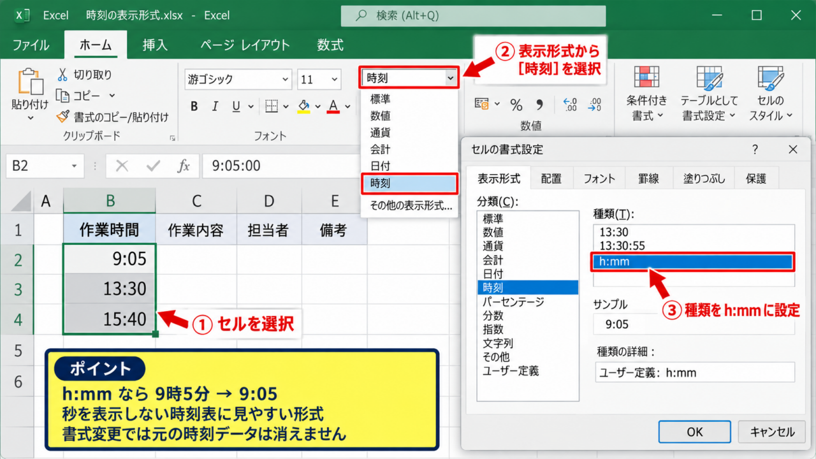Image resolution: width=816 pixels, height=459 pixels.
Task: Click the type details field h:mm
Action: tap(694, 372)
